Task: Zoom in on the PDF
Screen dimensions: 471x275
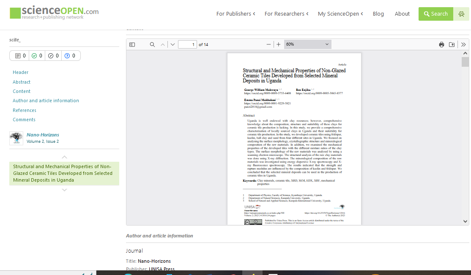Action: tap(278, 44)
